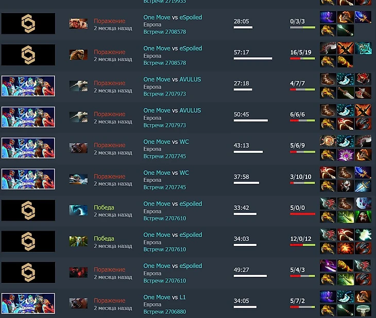
Task: Click the hero icon in 28:05 match row
Action: tap(78, 24)
